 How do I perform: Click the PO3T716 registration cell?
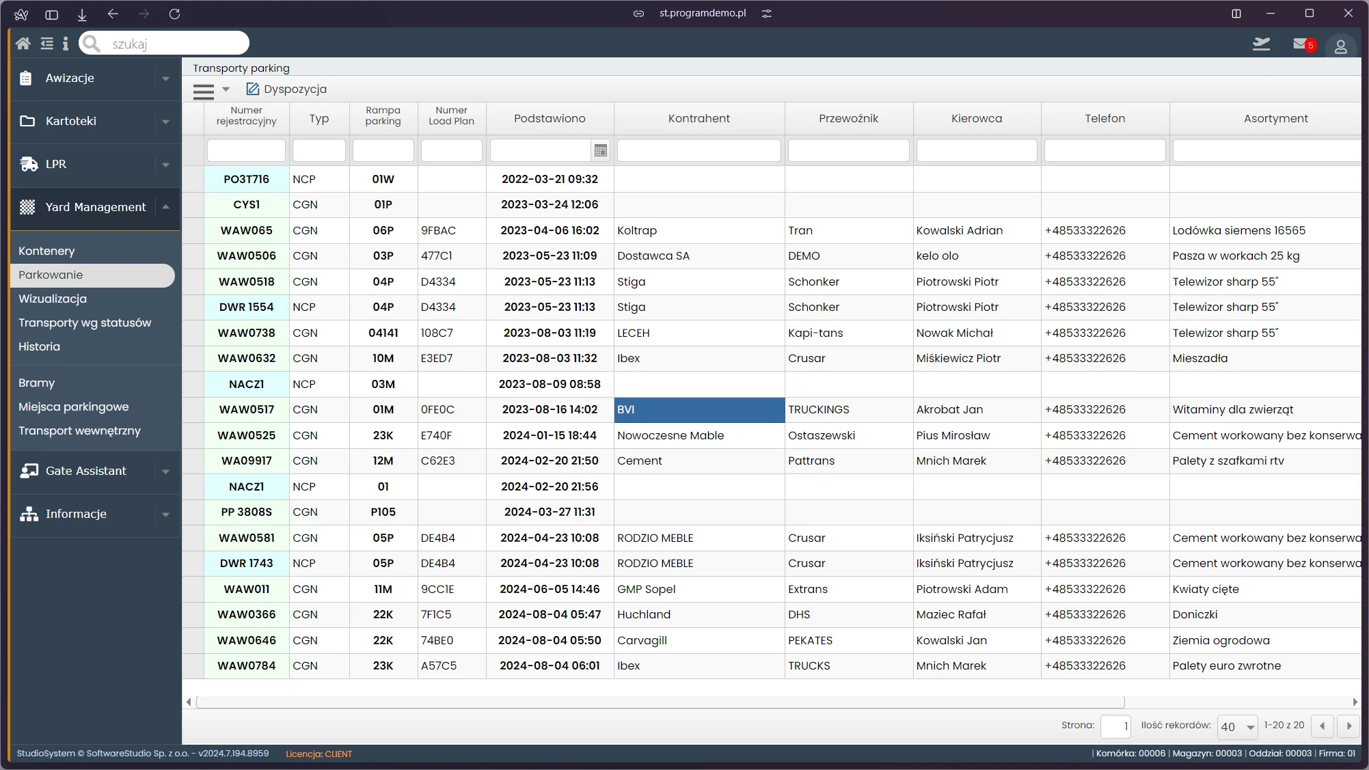[x=246, y=179]
